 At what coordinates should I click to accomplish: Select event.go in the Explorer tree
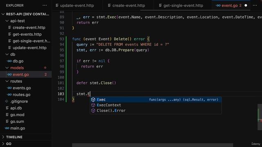[x=26, y=74]
